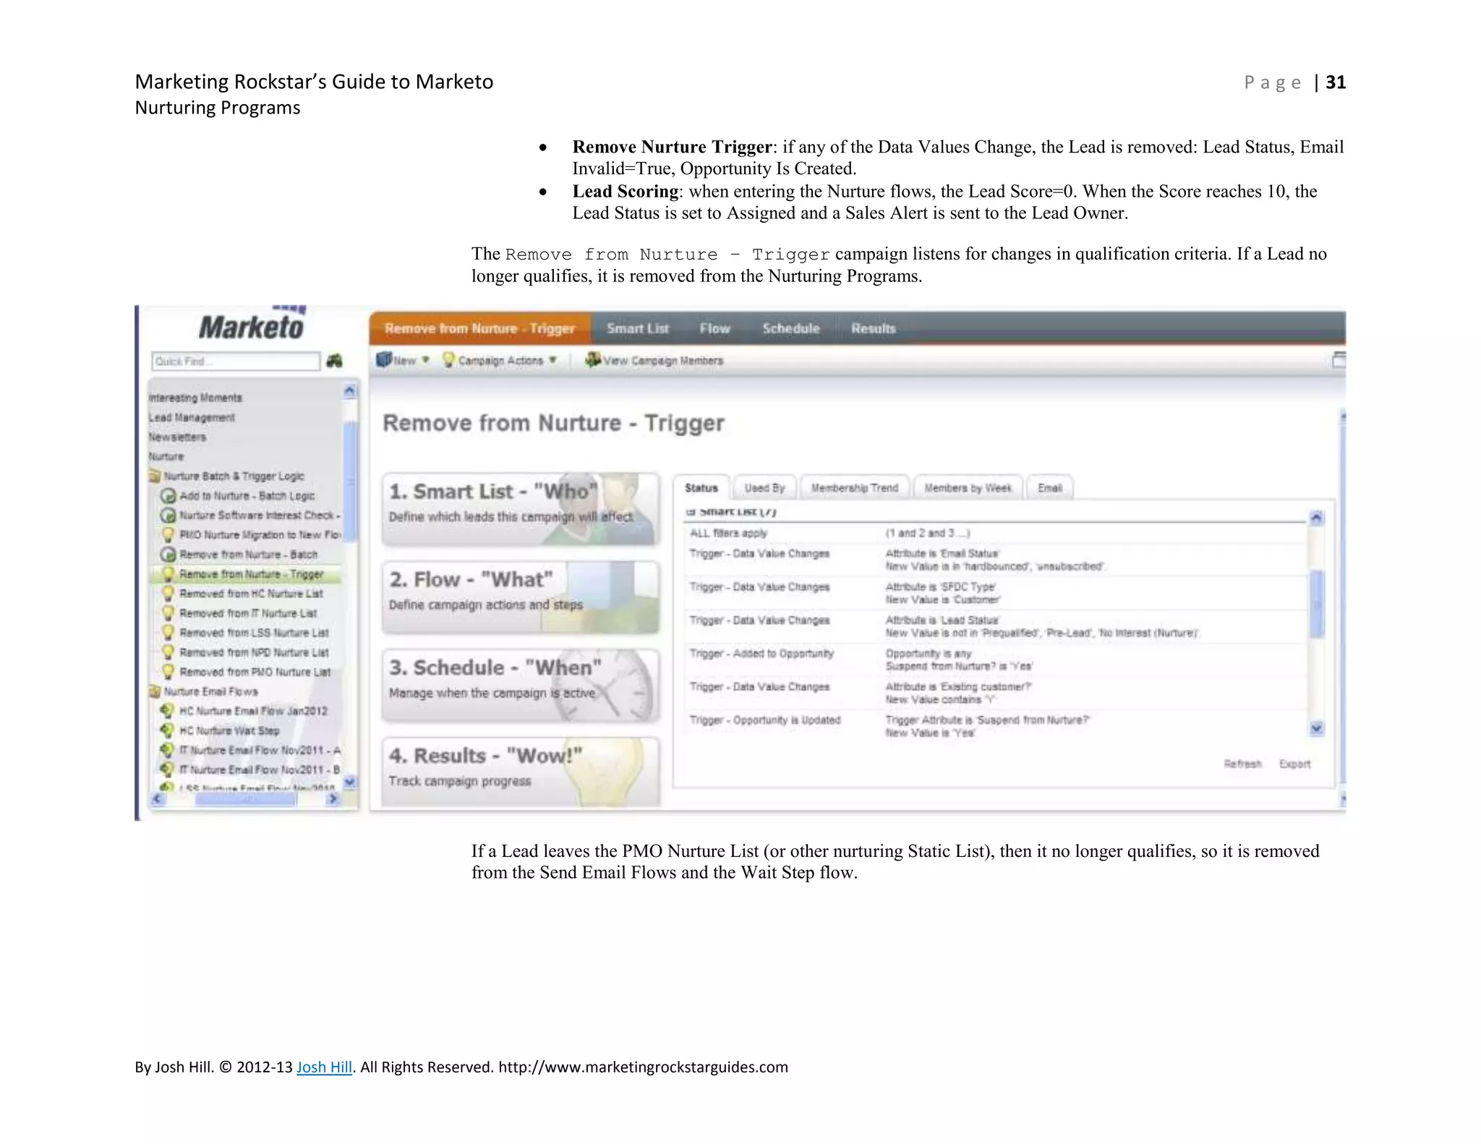
Task: Open the Campaign Actions dropdown arrow
Action: tap(553, 360)
